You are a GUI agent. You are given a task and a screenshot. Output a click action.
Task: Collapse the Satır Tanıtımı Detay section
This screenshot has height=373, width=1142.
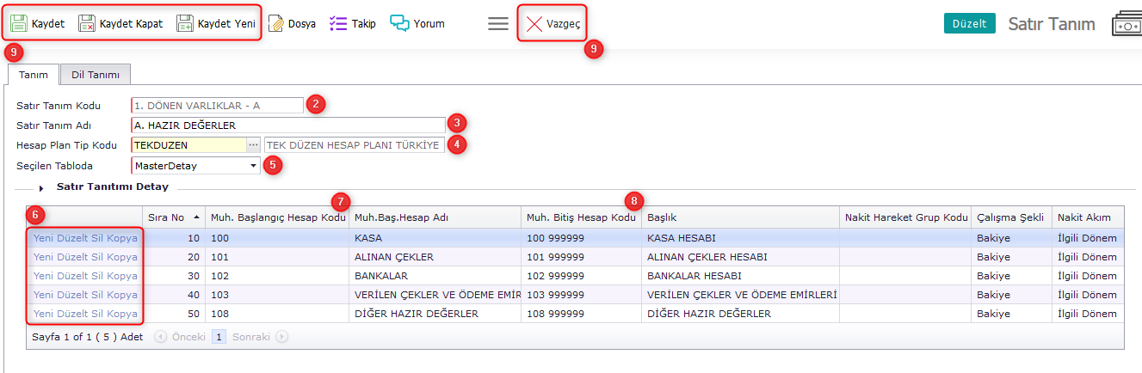[41, 187]
